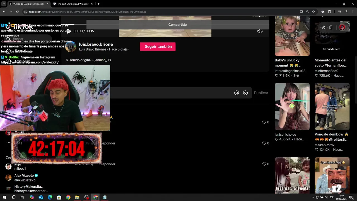Open luis.bravo.brione username link
This screenshot has width=357, height=201.
point(96,44)
